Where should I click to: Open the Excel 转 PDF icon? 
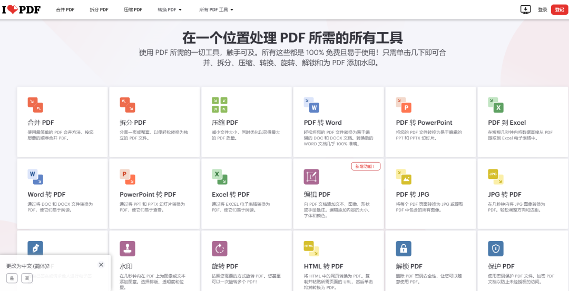[x=220, y=177]
